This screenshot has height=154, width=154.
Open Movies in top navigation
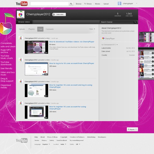click(x=97, y=4)
